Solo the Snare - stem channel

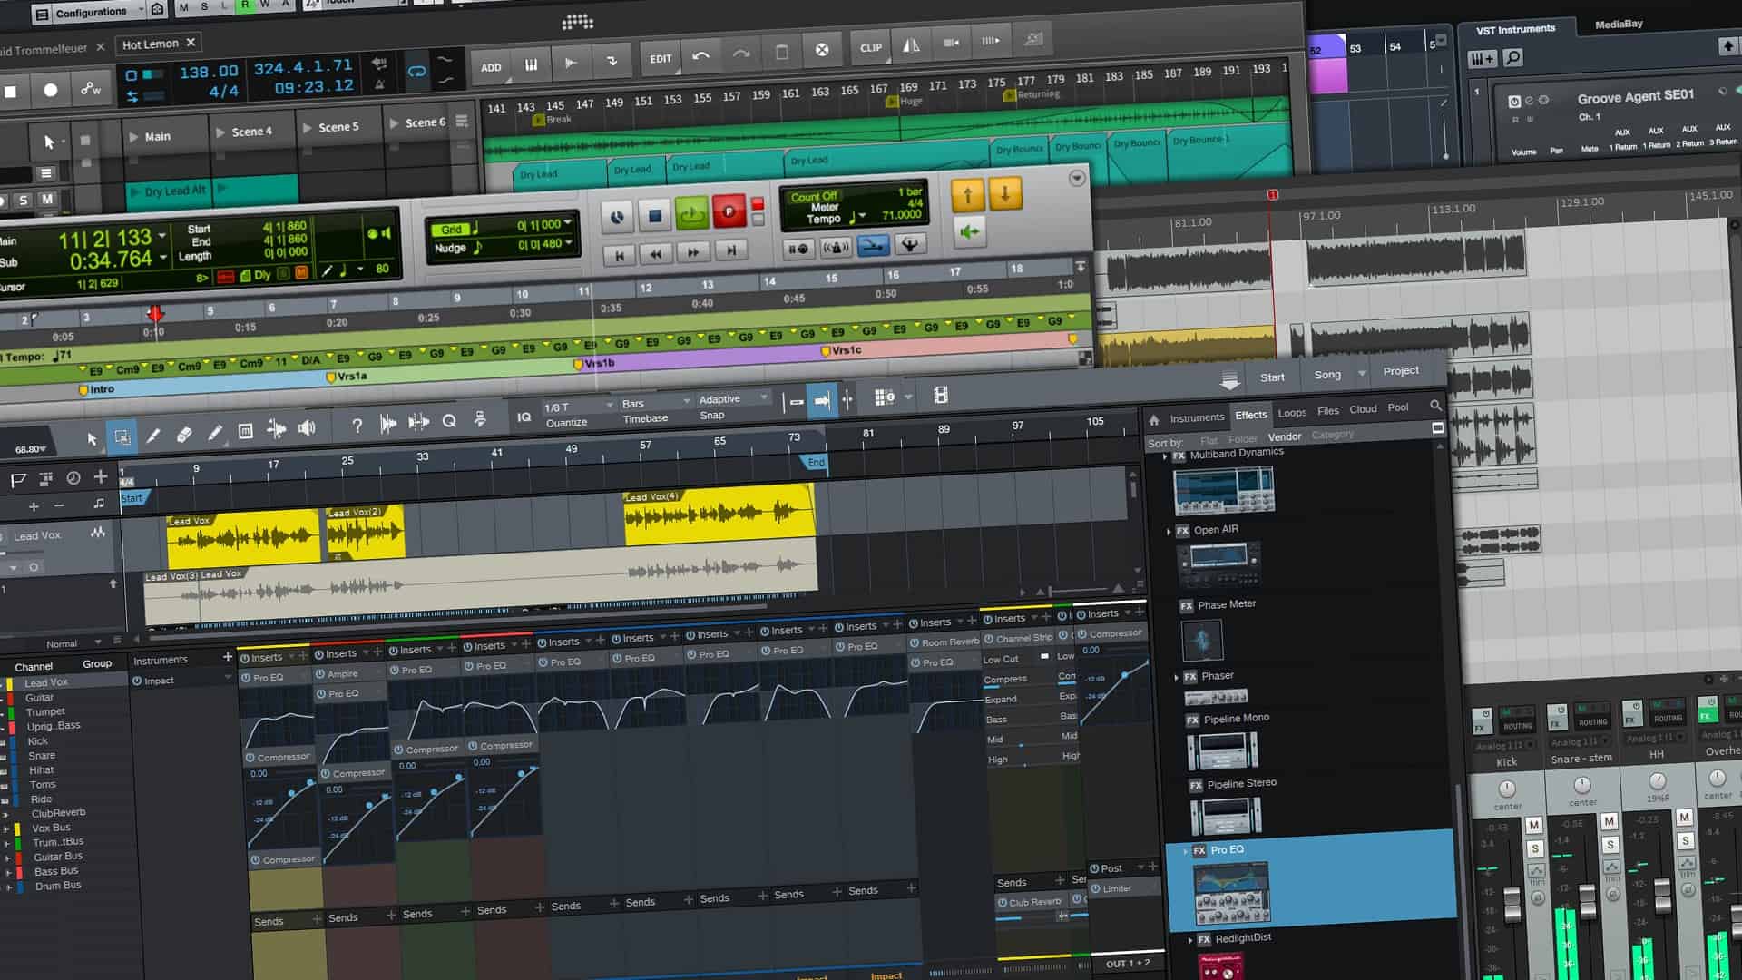1610,845
